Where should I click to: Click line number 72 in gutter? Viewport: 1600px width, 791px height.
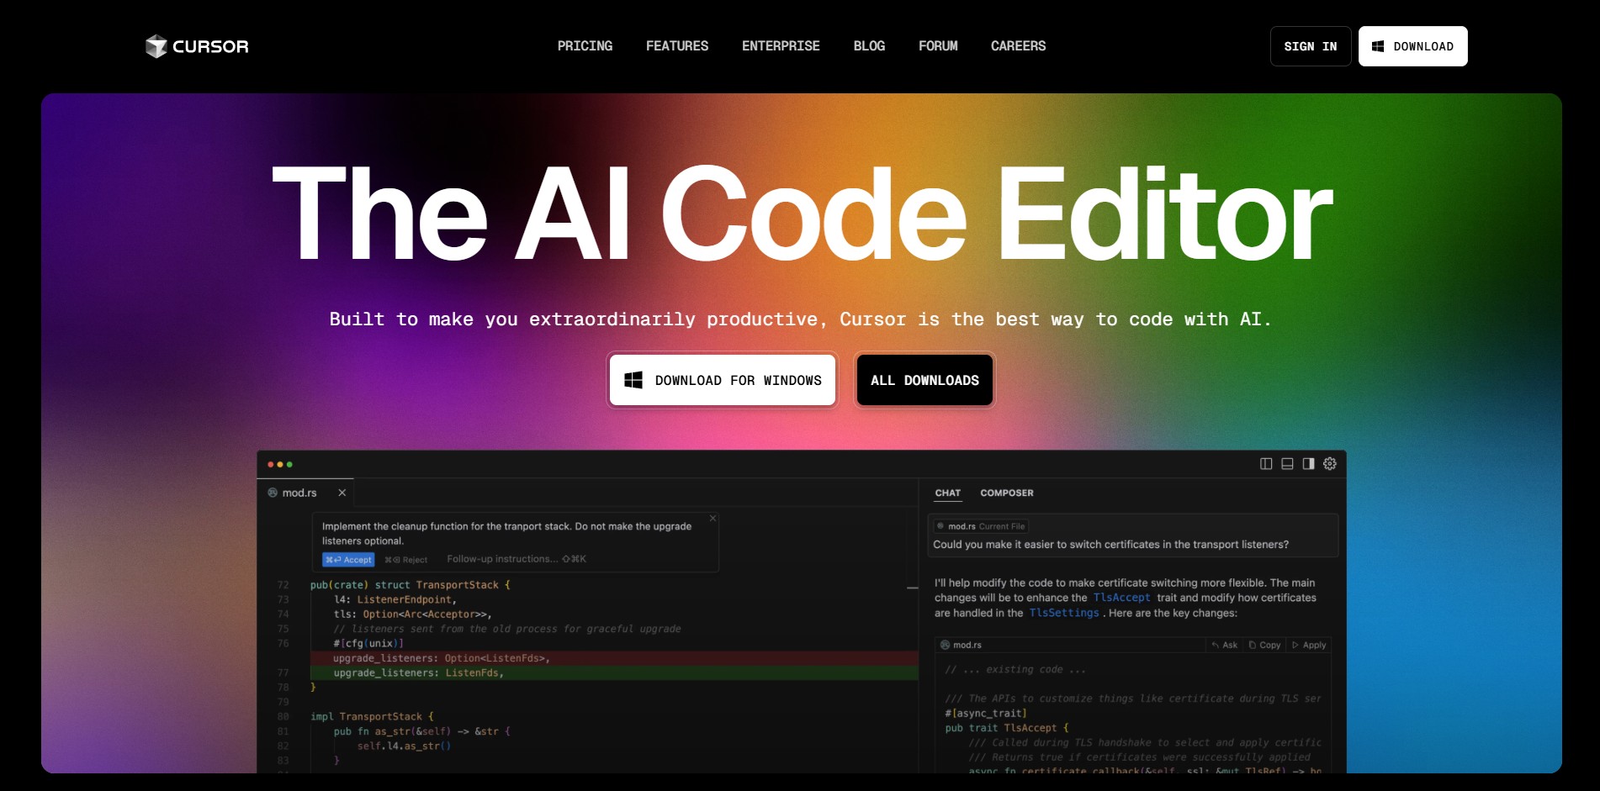point(283,585)
